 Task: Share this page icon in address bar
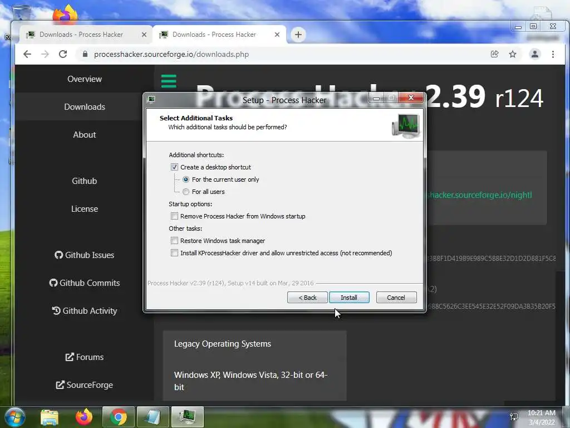click(494, 54)
